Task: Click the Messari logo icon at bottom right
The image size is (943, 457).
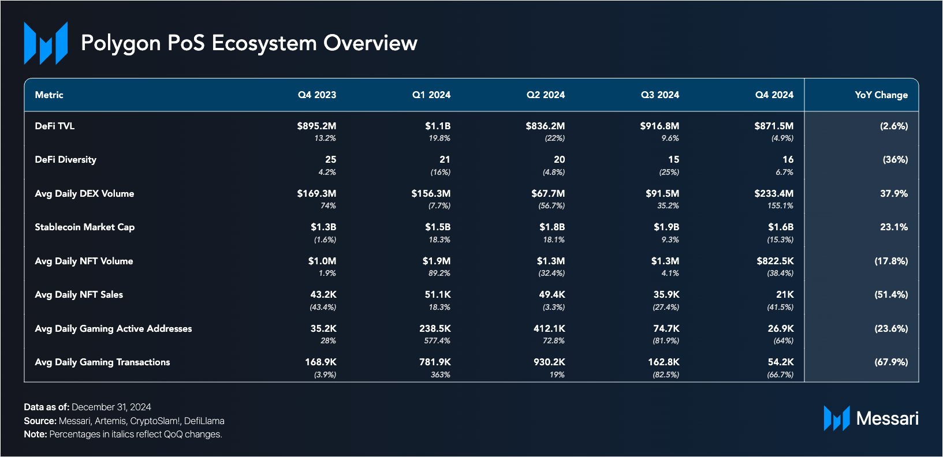Action: [x=836, y=418]
